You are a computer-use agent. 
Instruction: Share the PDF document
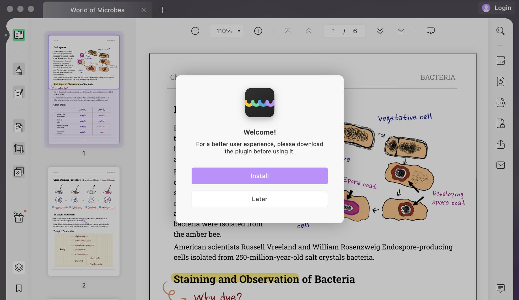[x=501, y=145]
